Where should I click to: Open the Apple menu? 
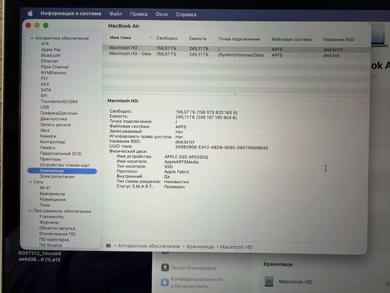pyautogui.click(x=30, y=13)
